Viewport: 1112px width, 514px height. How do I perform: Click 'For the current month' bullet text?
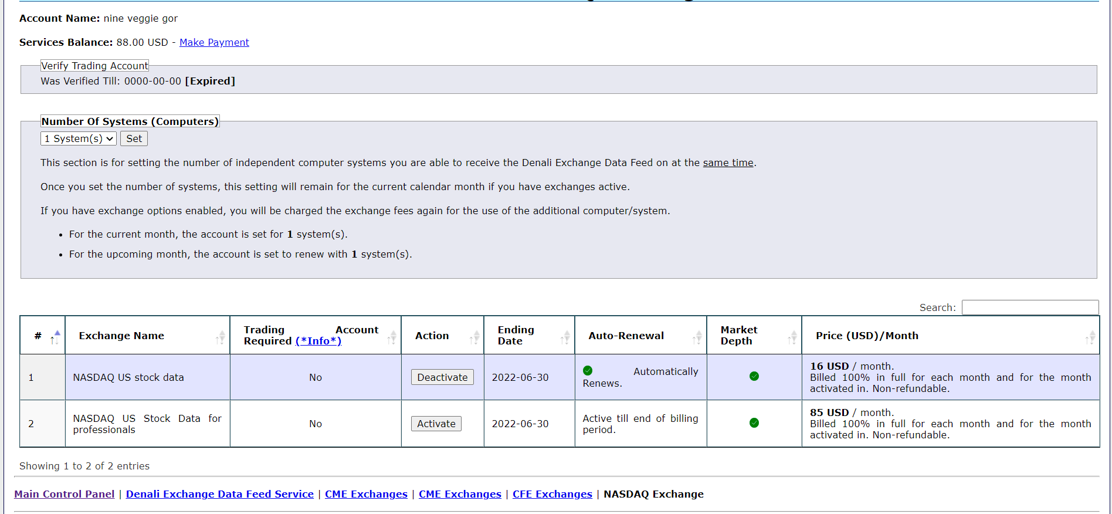tap(208, 234)
